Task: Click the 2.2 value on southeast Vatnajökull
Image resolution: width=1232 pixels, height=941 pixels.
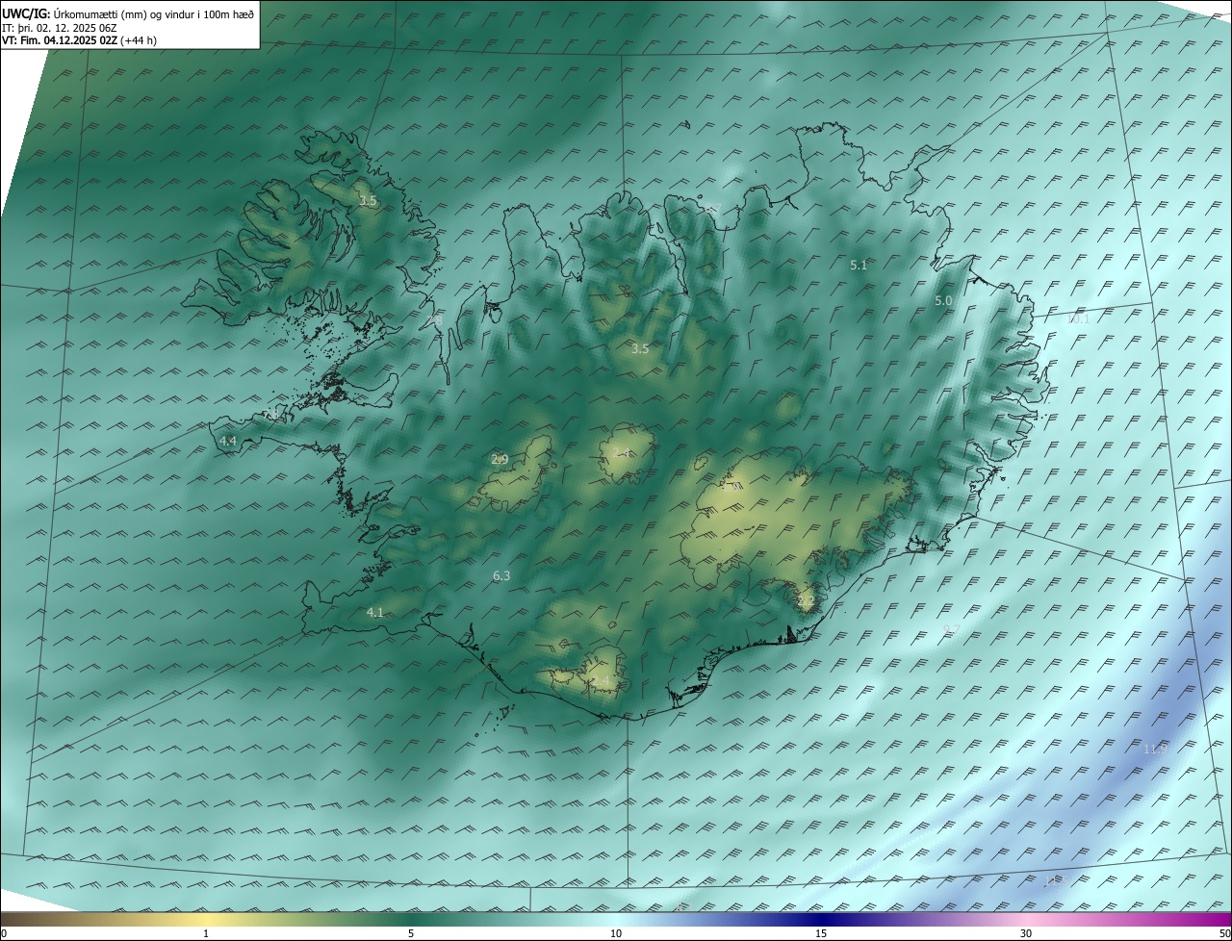Action: (x=807, y=600)
